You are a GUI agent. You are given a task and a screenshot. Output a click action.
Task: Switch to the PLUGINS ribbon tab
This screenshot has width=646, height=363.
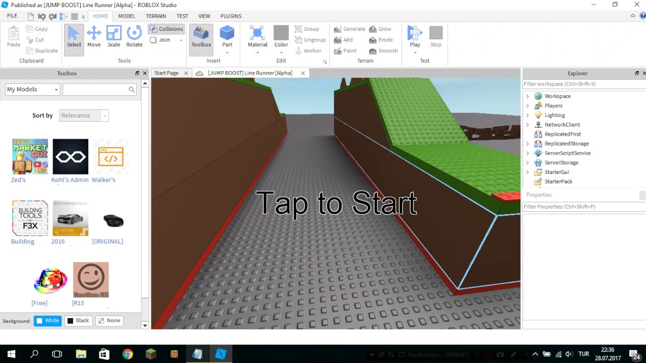click(x=231, y=16)
